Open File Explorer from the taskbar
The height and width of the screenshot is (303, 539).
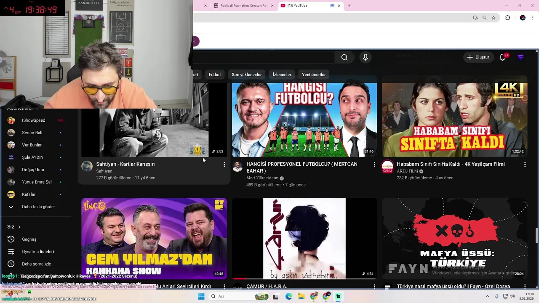click(301, 296)
